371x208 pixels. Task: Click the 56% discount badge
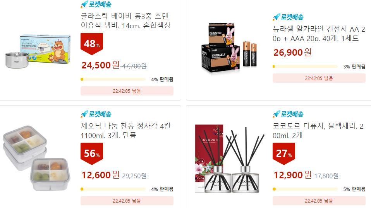coord(92,154)
